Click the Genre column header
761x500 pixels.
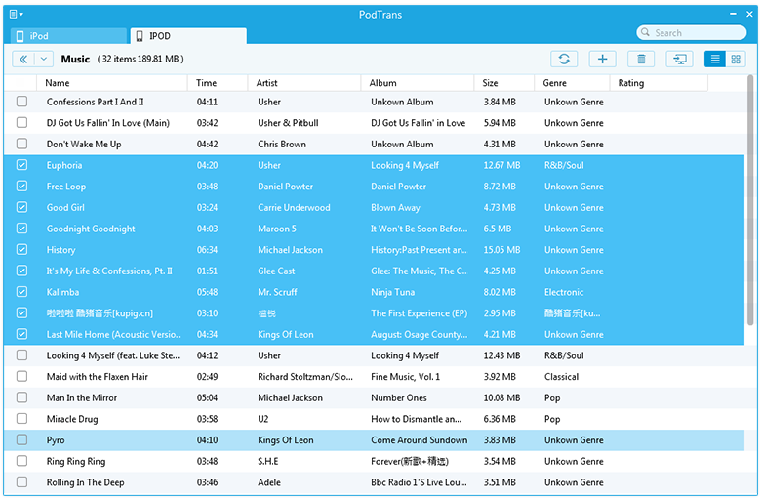click(x=572, y=83)
